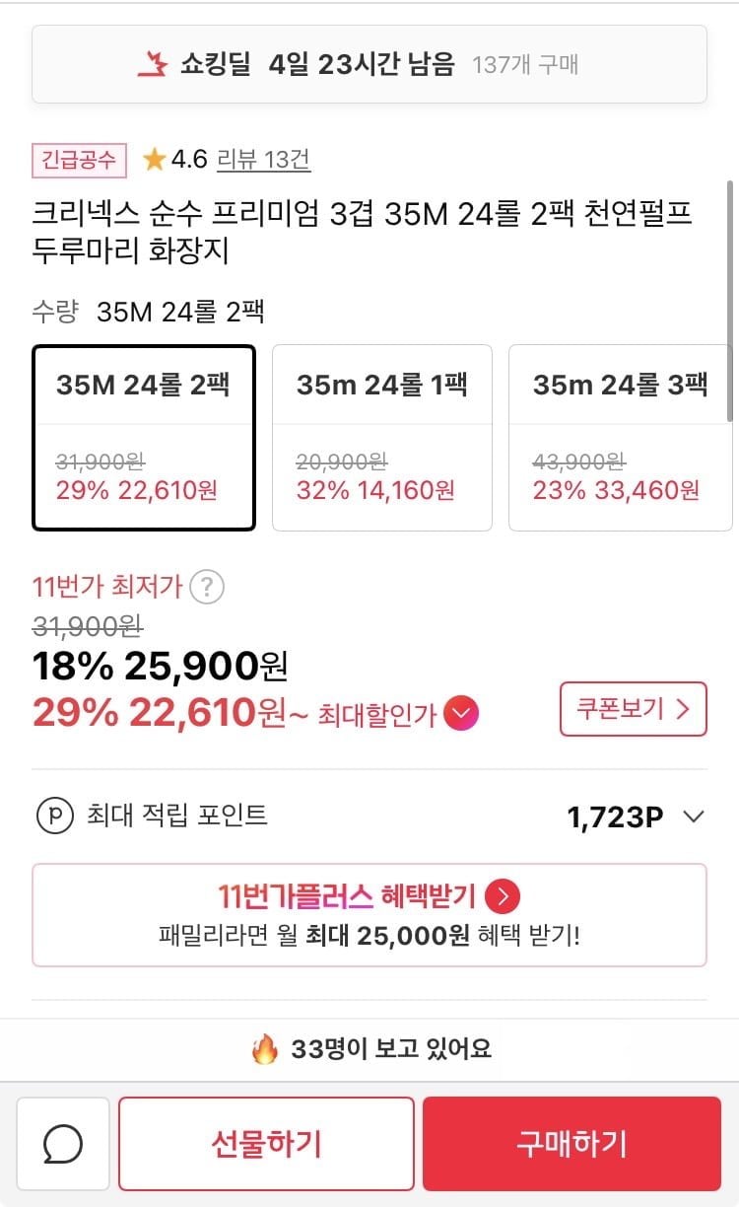
Task: Click the 선물하기 gift button
Action: [x=266, y=1144]
